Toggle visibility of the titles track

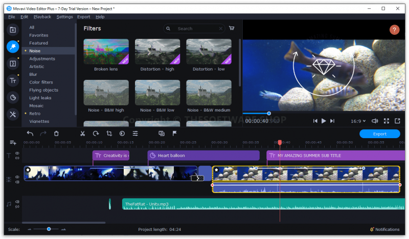point(17,153)
